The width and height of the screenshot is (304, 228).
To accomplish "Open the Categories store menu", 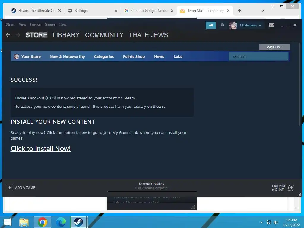I will 104,56.
